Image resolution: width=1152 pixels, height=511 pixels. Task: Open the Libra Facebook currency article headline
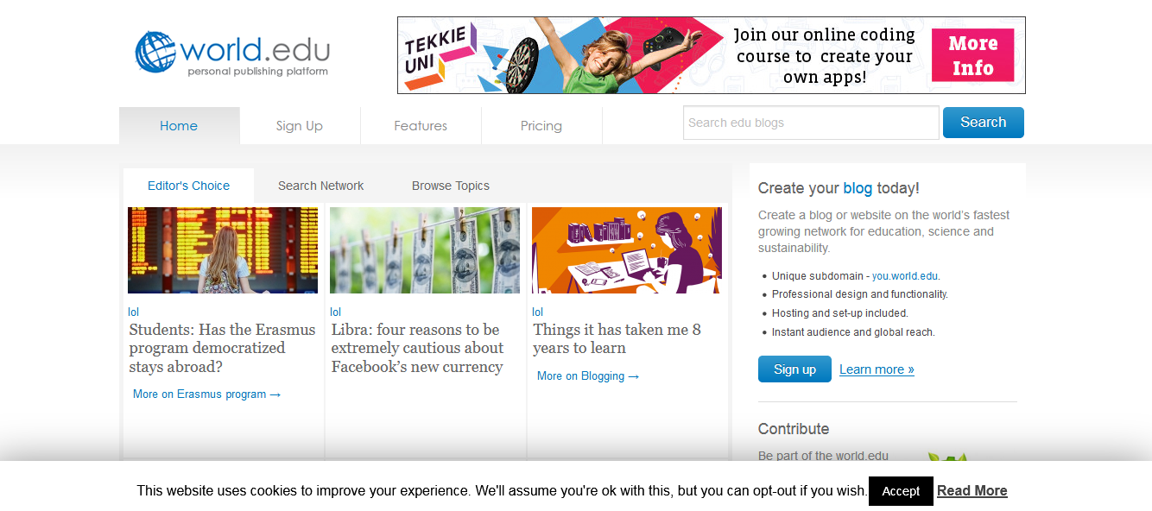click(418, 349)
